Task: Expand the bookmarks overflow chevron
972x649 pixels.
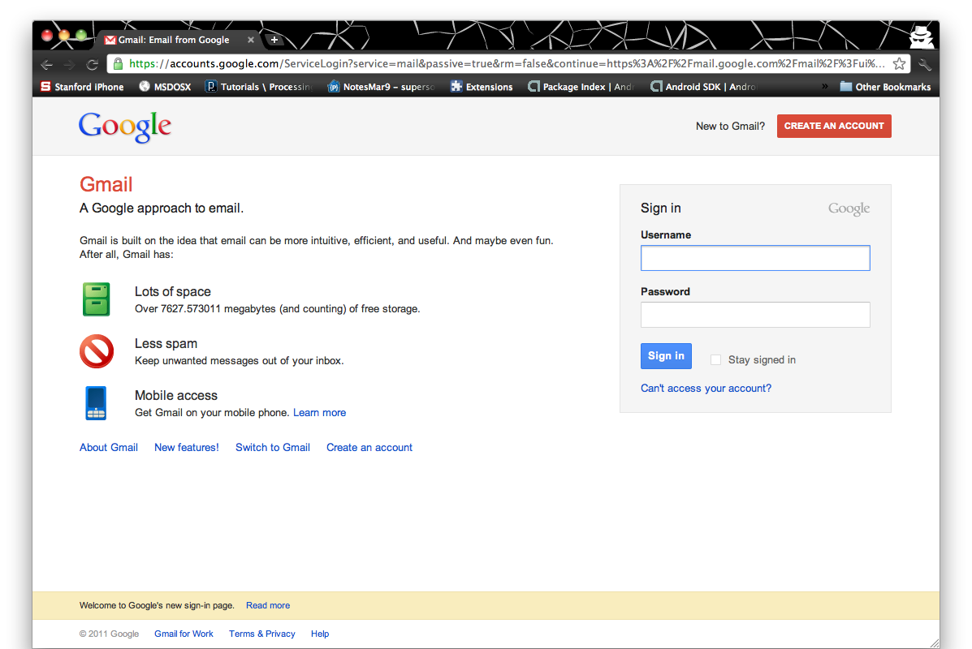Action: pyautogui.click(x=826, y=87)
